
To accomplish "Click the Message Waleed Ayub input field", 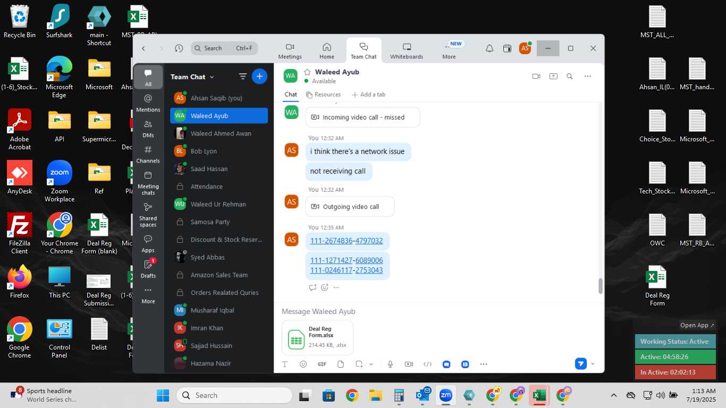I will [438, 311].
